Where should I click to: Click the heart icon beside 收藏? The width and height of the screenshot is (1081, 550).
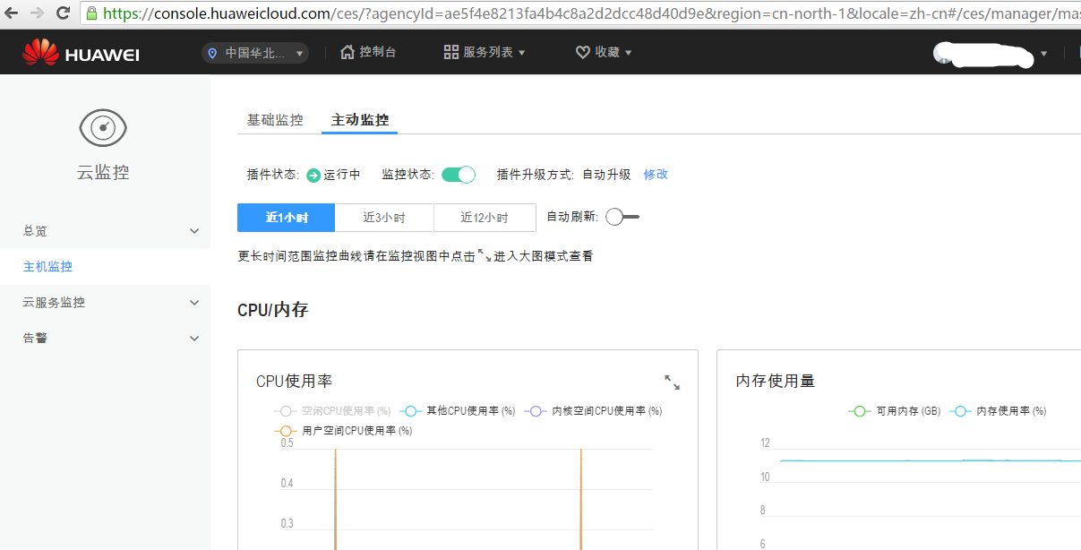point(582,53)
